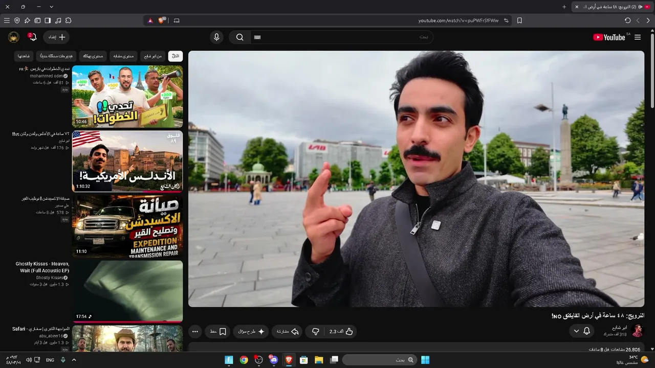655x368 pixels.
Task: Save the video (حفظ)
Action: click(218, 332)
